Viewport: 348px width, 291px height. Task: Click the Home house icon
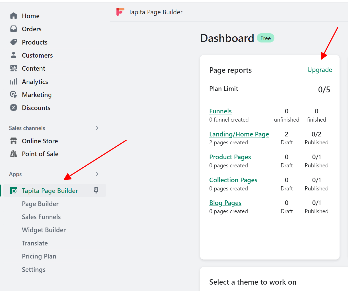click(x=14, y=16)
